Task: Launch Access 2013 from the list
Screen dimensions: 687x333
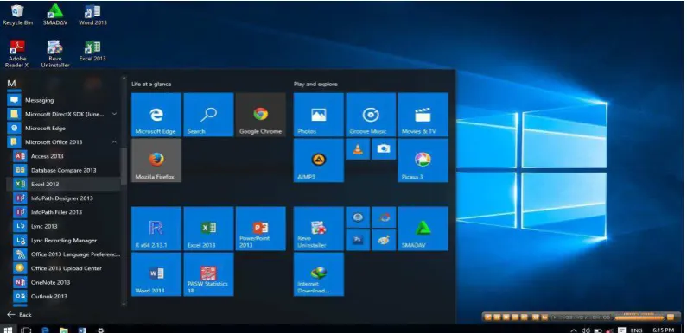Action: 64,156
